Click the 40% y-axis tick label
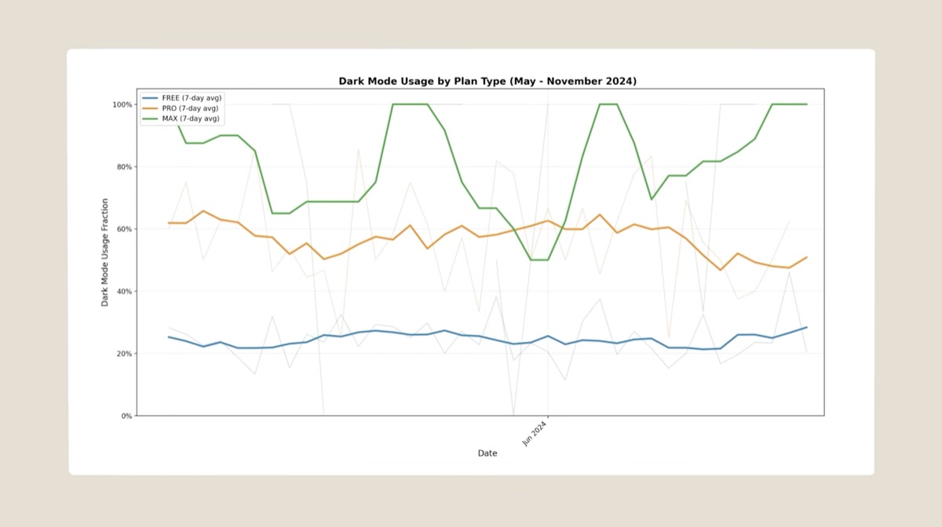 click(123, 291)
